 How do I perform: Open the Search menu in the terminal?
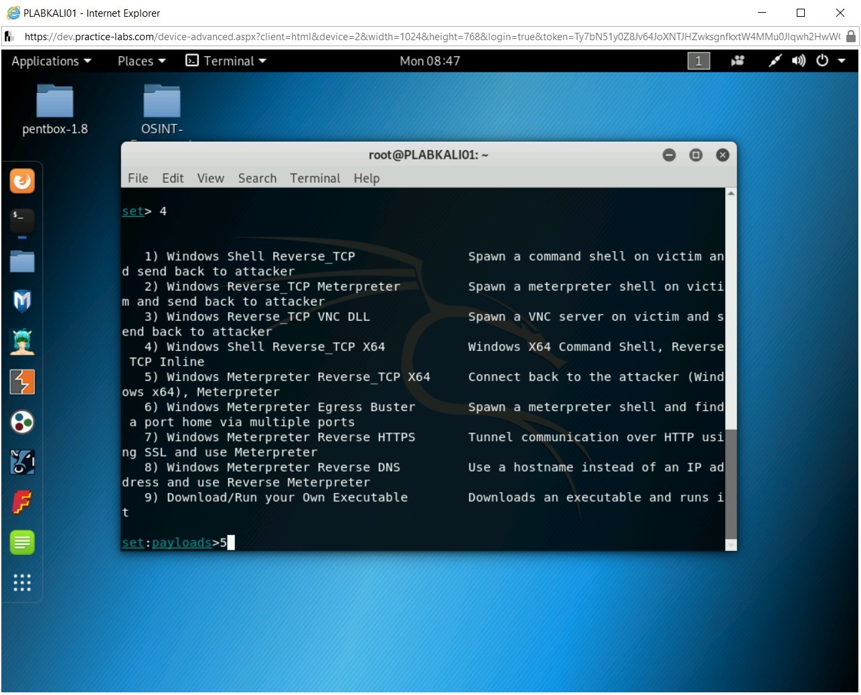tap(256, 178)
